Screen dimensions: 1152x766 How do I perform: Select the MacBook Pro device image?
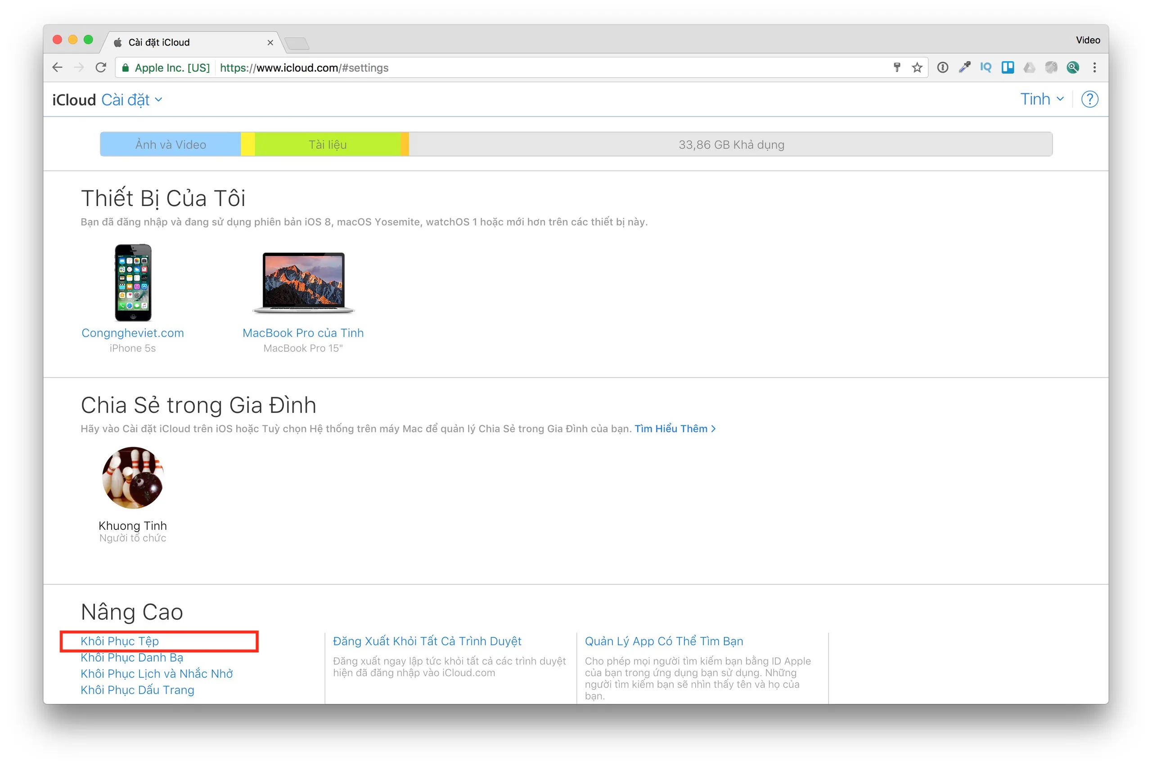pos(303,282)
